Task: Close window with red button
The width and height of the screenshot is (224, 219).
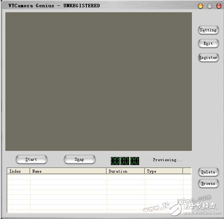Action: [219, 6]
